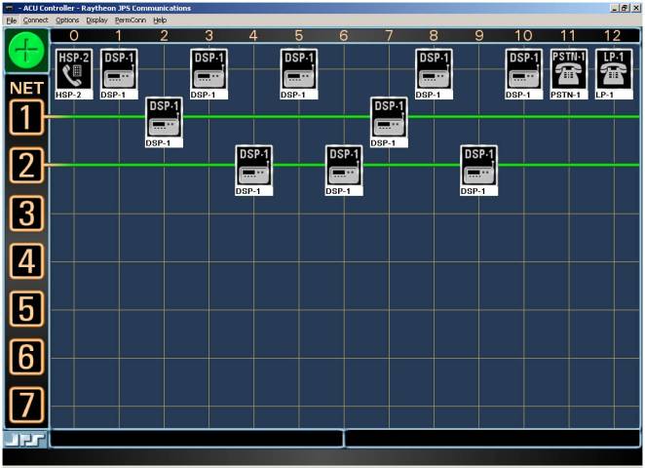
Task: Open the PermConn menu
Action: 128,19
